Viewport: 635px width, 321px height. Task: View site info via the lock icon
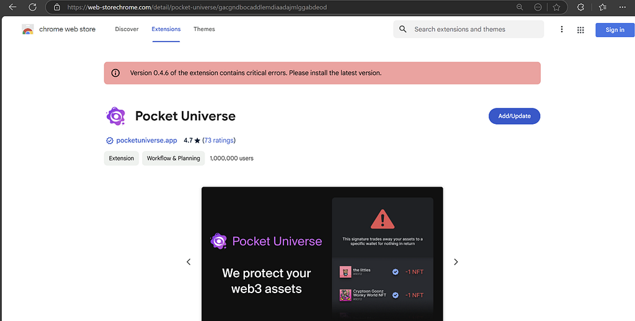click(57, 7)
